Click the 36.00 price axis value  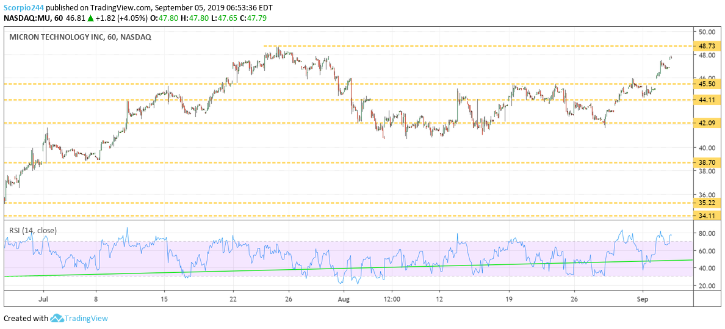(708, 194)
